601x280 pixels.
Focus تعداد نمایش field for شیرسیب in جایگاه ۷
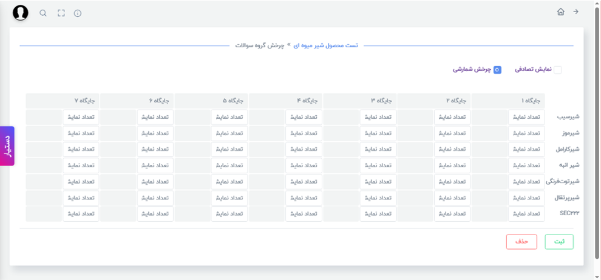pos(81,117)
